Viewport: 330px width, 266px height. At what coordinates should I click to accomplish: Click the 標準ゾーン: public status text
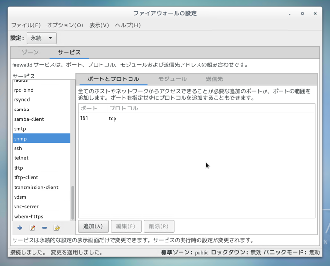pos(184,252)
